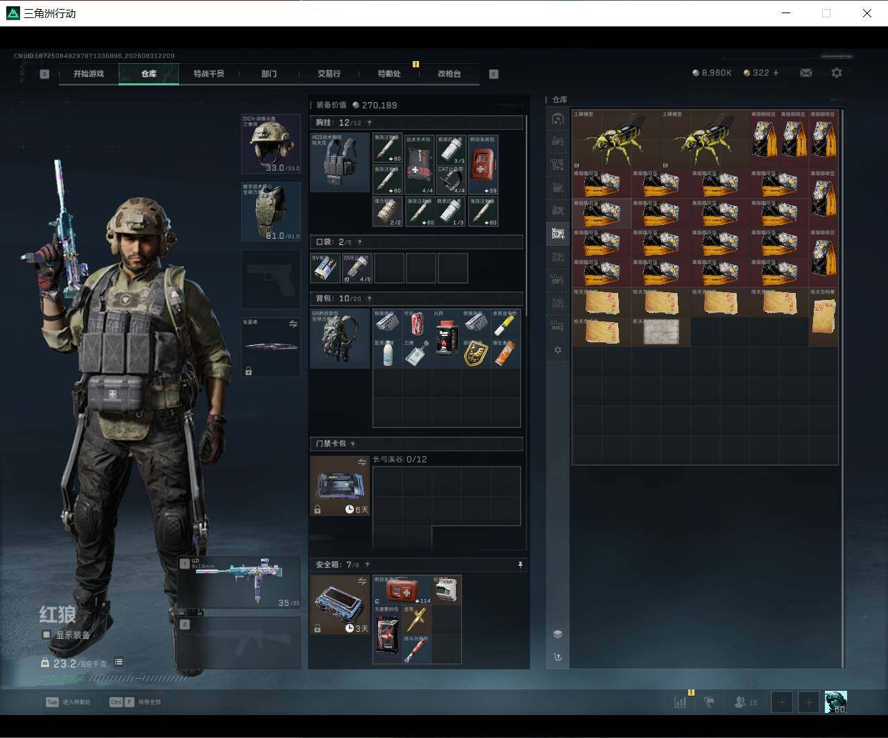Open the 交易行 tab
Screen dimensions: 888x738
tap(329, 74)
